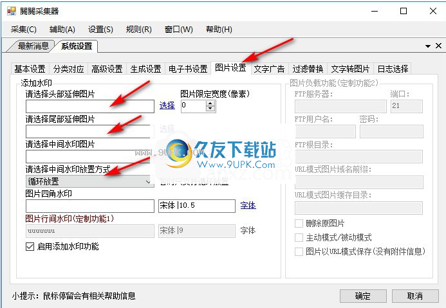Go to 日志选择 tab
The image size is (446, 308).
[x=393, y=69]
